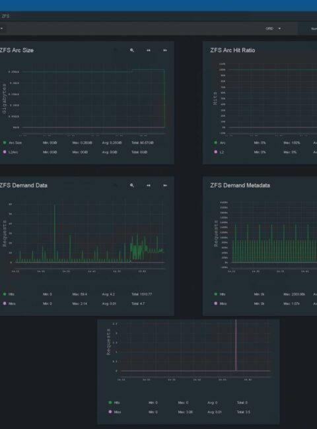Click the purple Miss legend dot in Demand Metadata

click(216, 304)
